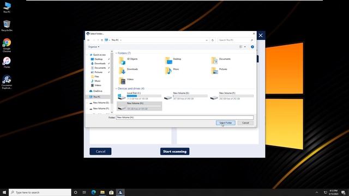
Task: Click the Folder name input field
Action: point(184,118)
